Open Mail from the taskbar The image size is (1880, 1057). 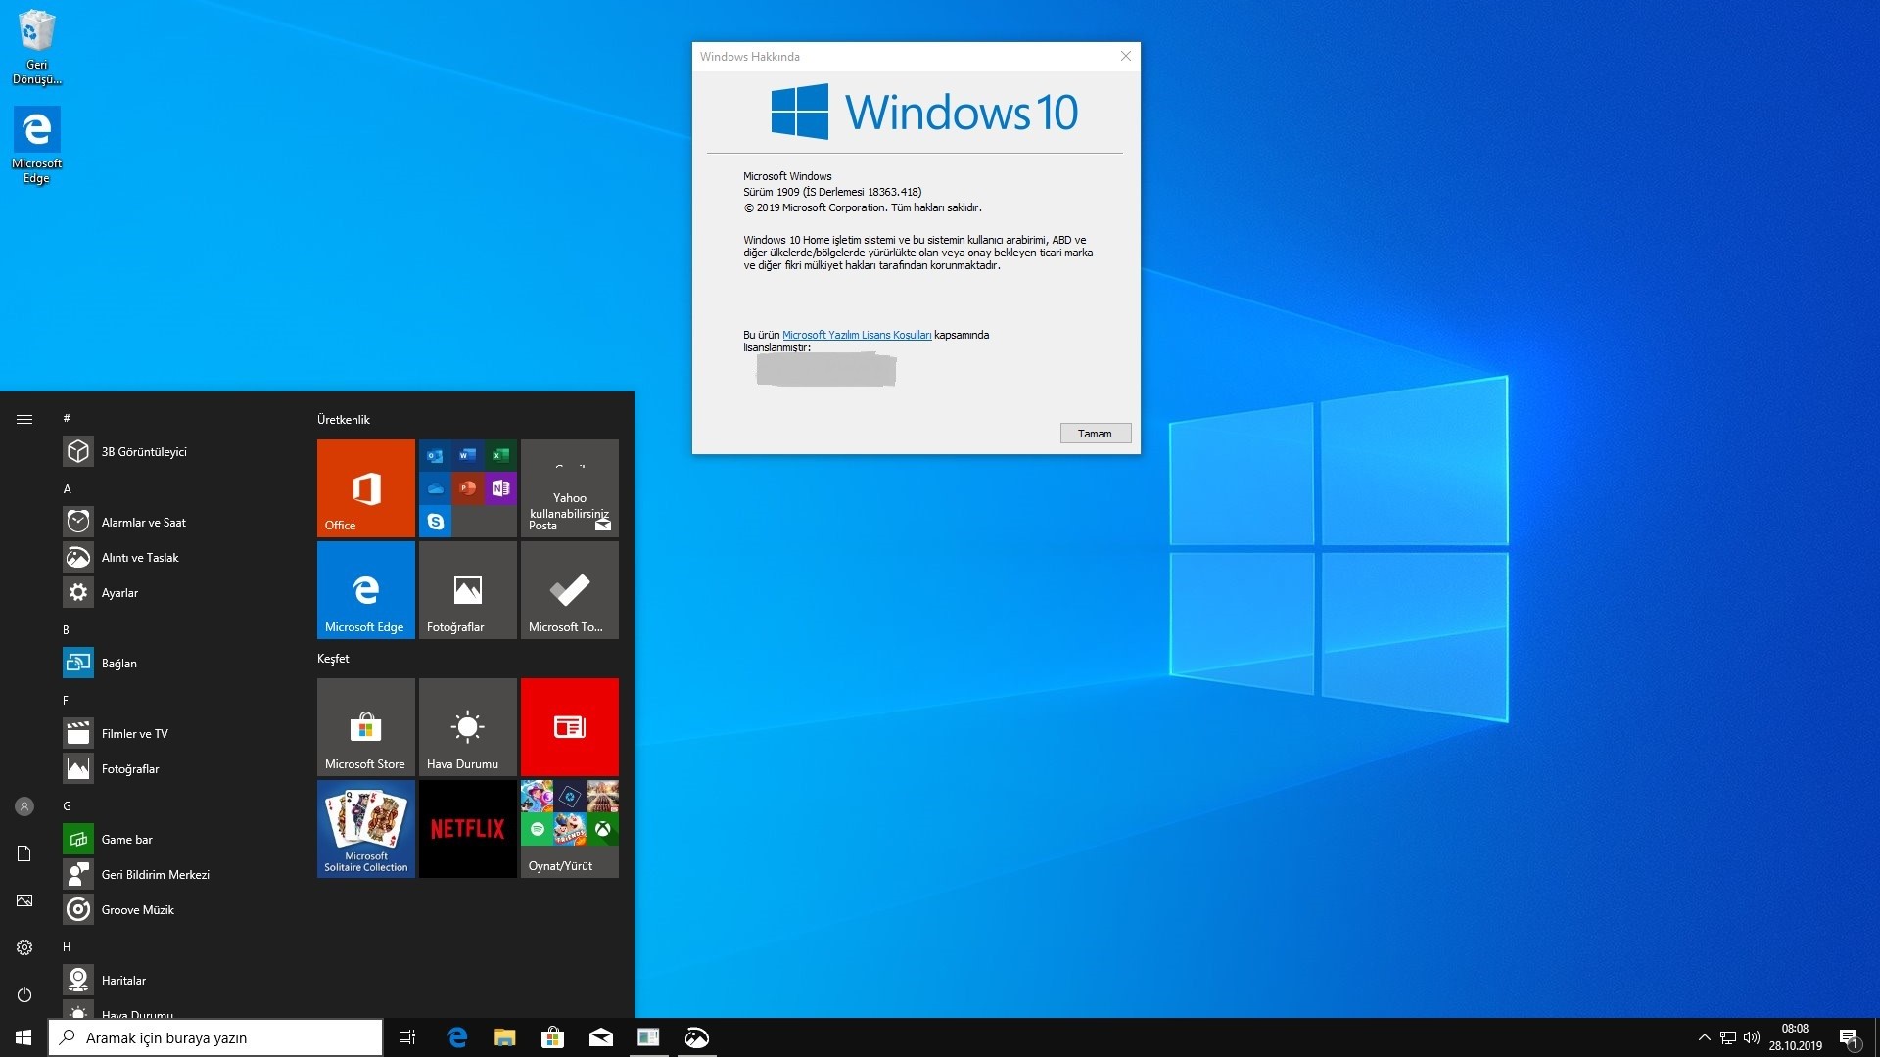600,1037
